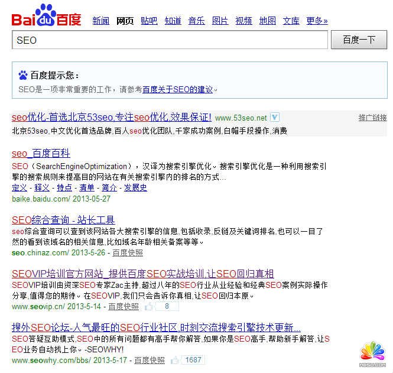The image size is (393, 373).
Task: Open the seo_百度百科 result
Action: point(41,153)
